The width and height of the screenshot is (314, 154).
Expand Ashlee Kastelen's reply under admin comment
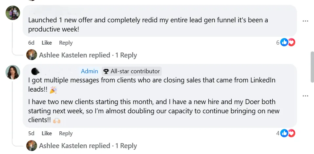coord(88,146)
